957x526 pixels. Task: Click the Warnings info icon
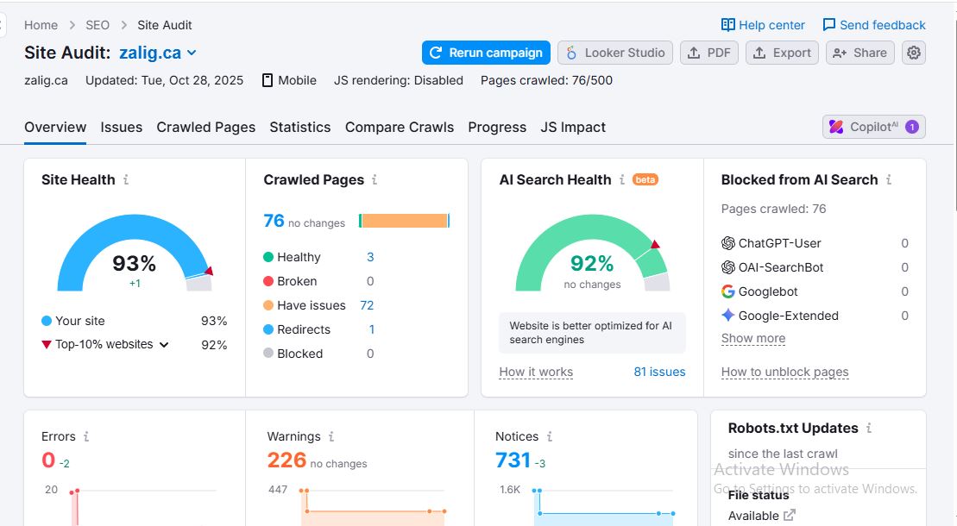click(x=331, y=437)
